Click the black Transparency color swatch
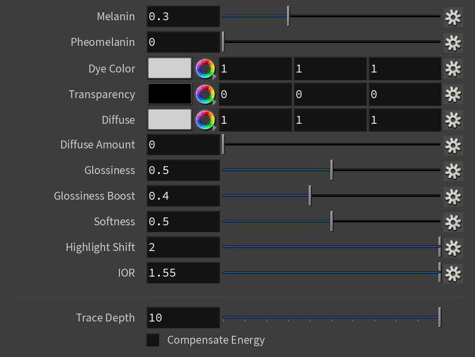This screenshot has width=475, height=357. click(170, 94)
